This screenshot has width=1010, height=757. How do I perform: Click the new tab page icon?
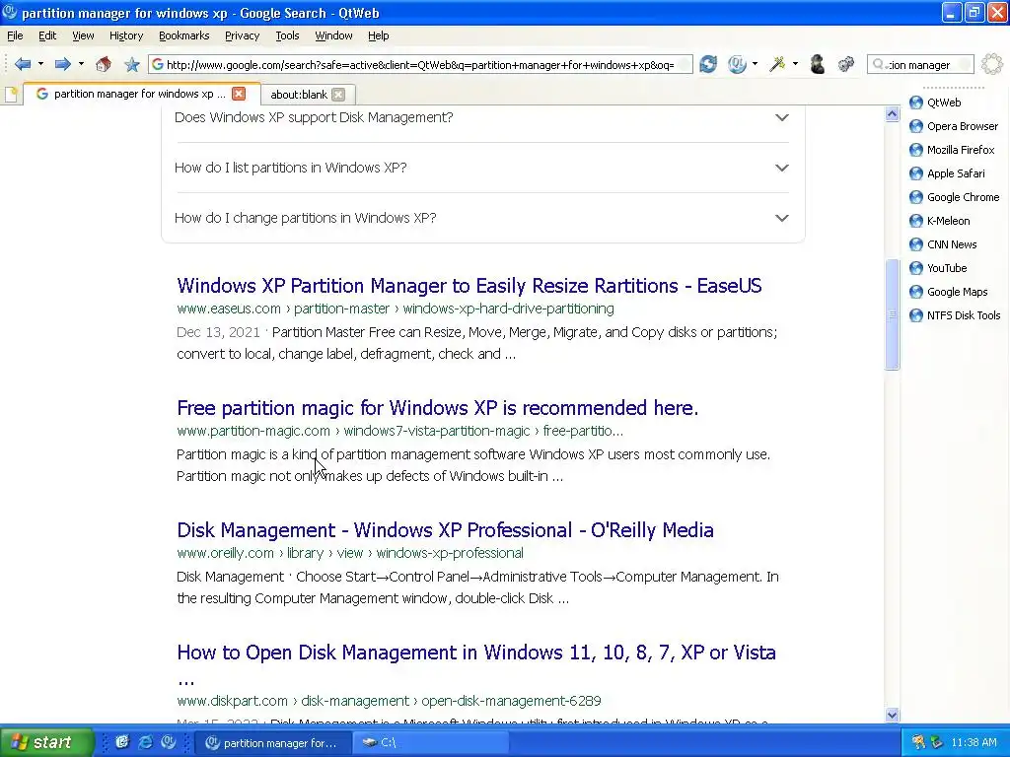[x=11, y=95]
